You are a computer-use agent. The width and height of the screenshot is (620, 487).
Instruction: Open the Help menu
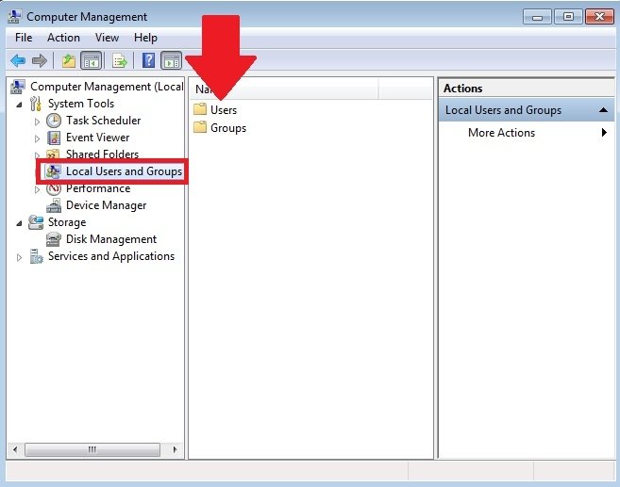pyautogui.click(x=145, y=38)
